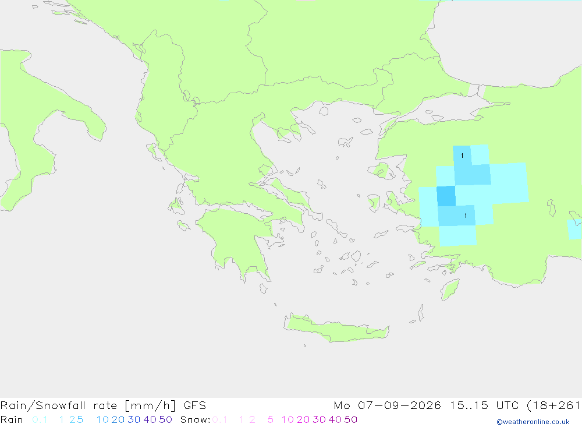The width and height of the screenshot is (582, 427).
Task: Select rain legend value 50
Action: coord(165,419)
